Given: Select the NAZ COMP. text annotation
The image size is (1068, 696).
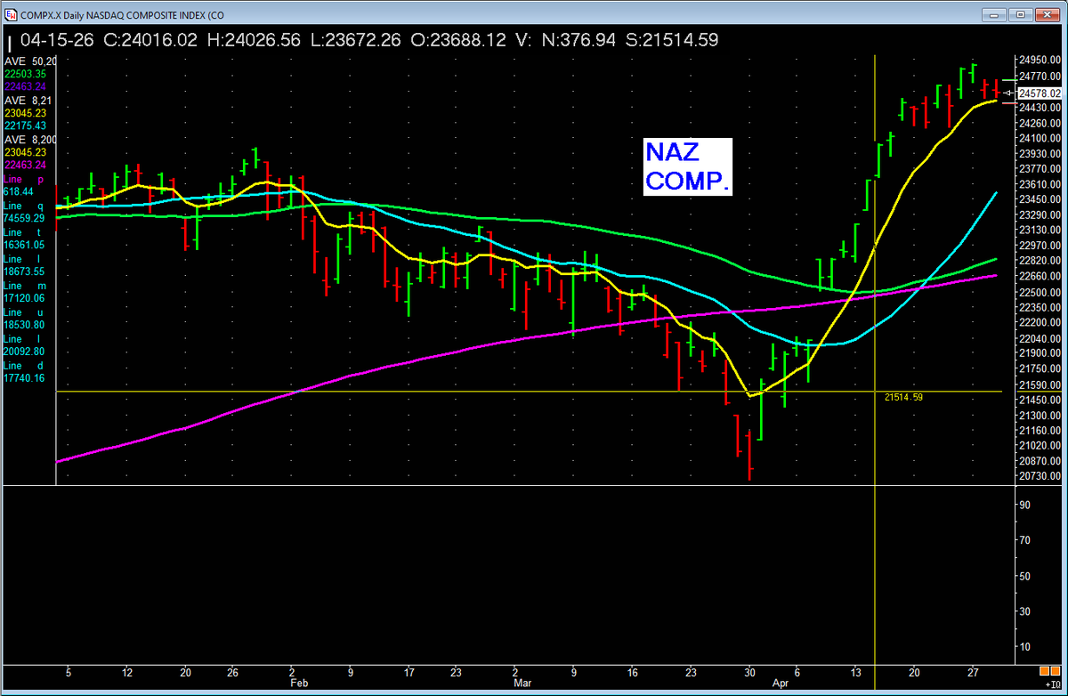Looking at the screenshot, I should [687, 167].
